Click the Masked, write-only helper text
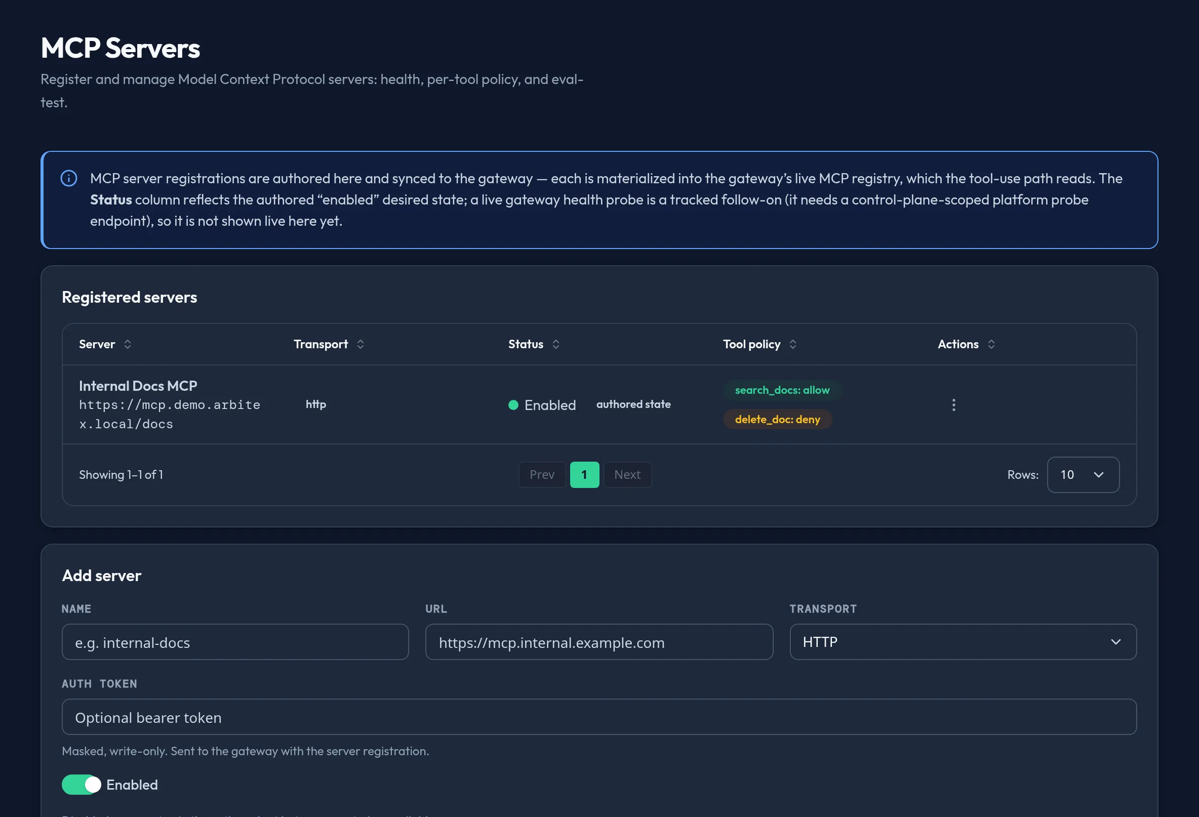Screen dimensions: 1199x817 tap(246, 751)
